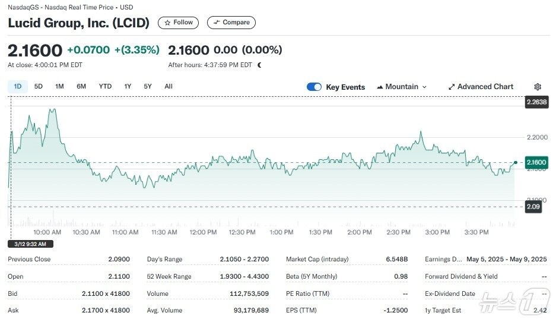
Task: Click the Bid value 2.1100 x 41800
Action: click(x=106, y=293)
